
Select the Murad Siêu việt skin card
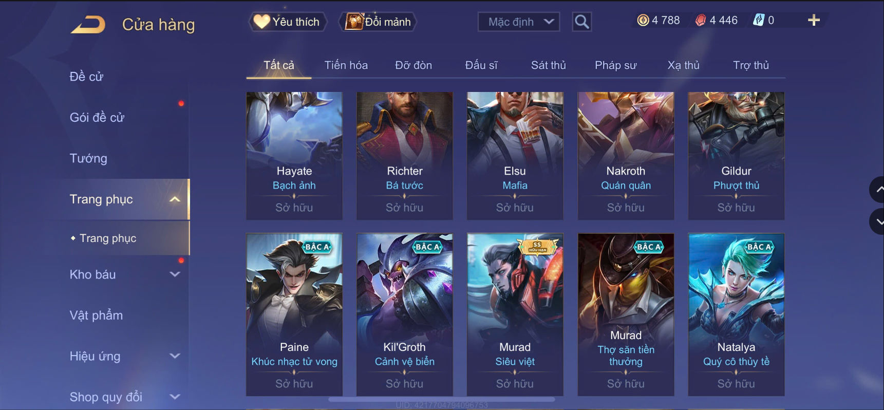(515, 314)
